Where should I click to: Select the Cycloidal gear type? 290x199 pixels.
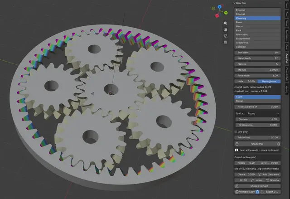257,47
